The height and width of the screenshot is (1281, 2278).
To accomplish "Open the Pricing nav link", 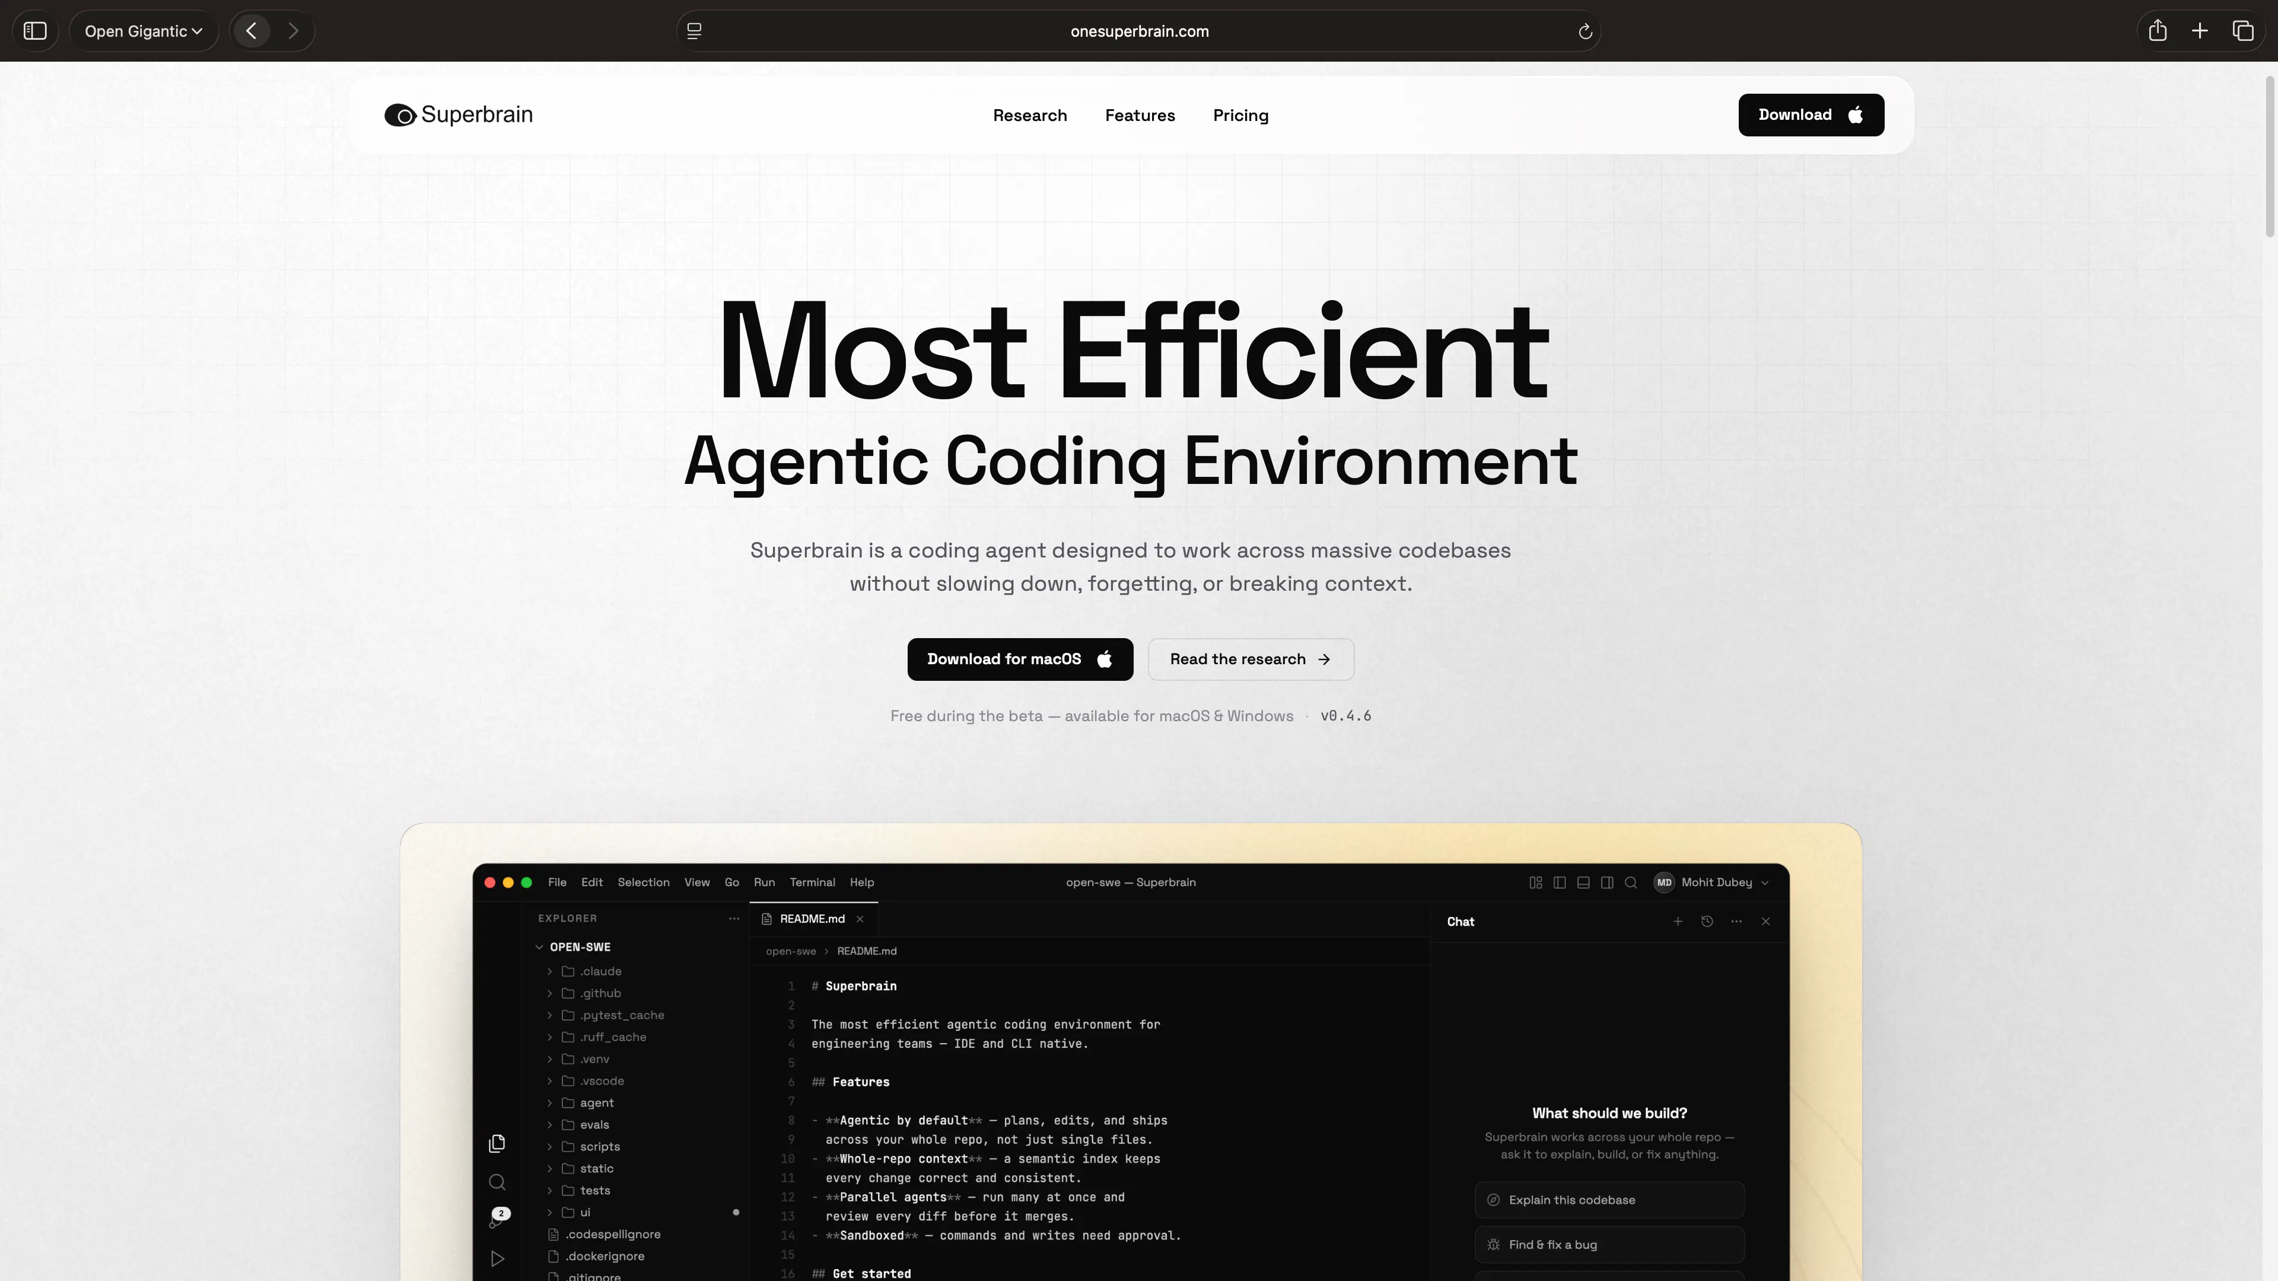I will [1240, 115].
